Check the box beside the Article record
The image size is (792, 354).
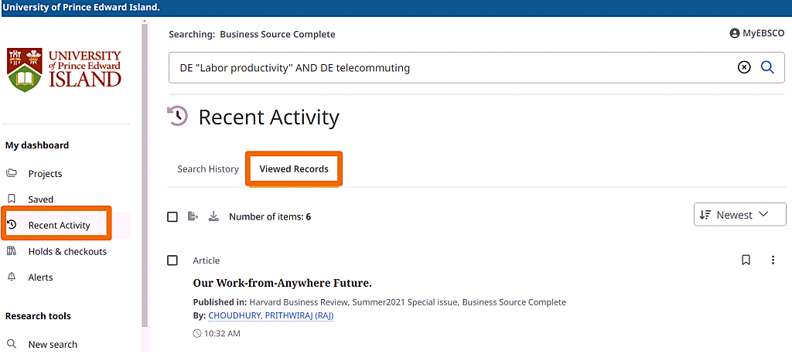pyautogui.click(x=172, y=260)
